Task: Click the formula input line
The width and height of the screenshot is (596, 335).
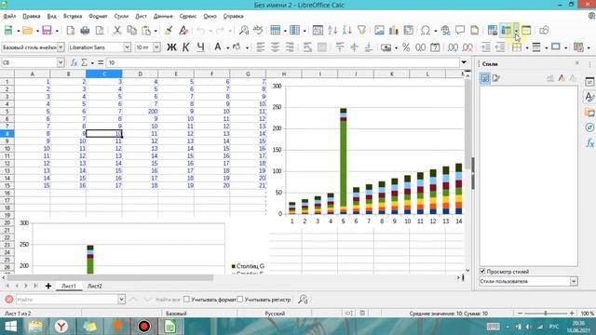Action: [x=283, y=62]
